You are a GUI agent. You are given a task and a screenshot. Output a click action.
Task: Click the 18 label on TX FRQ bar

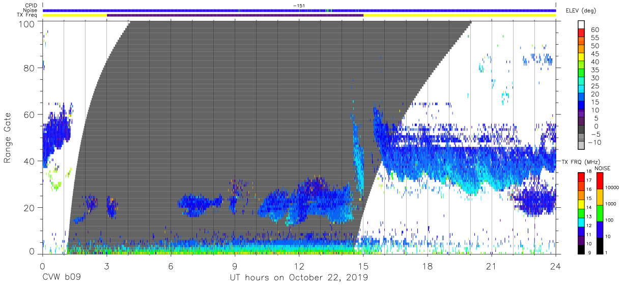point(588,171)
